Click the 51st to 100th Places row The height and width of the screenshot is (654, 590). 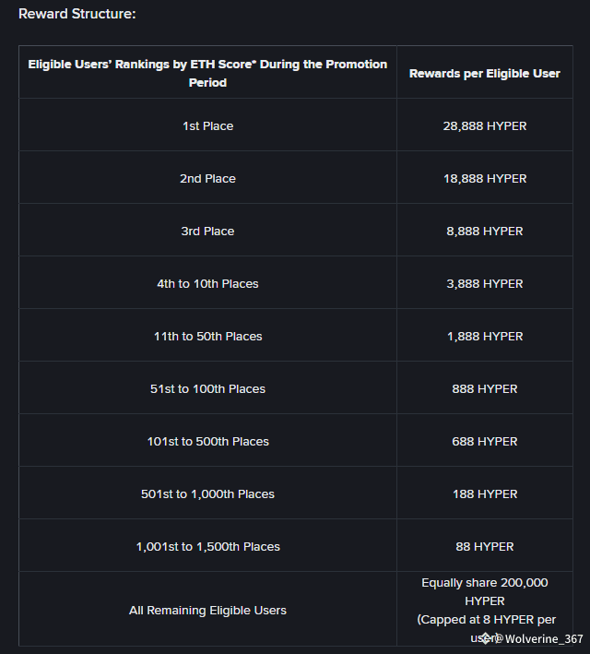click(x=207, y=388)
